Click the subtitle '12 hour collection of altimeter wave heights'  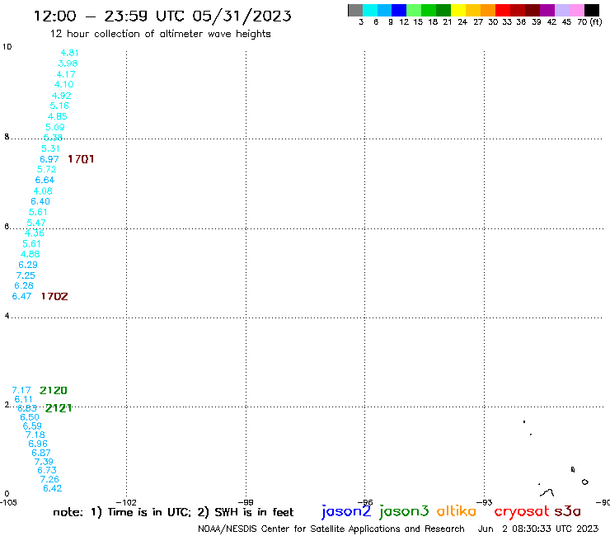pos(160,34)
